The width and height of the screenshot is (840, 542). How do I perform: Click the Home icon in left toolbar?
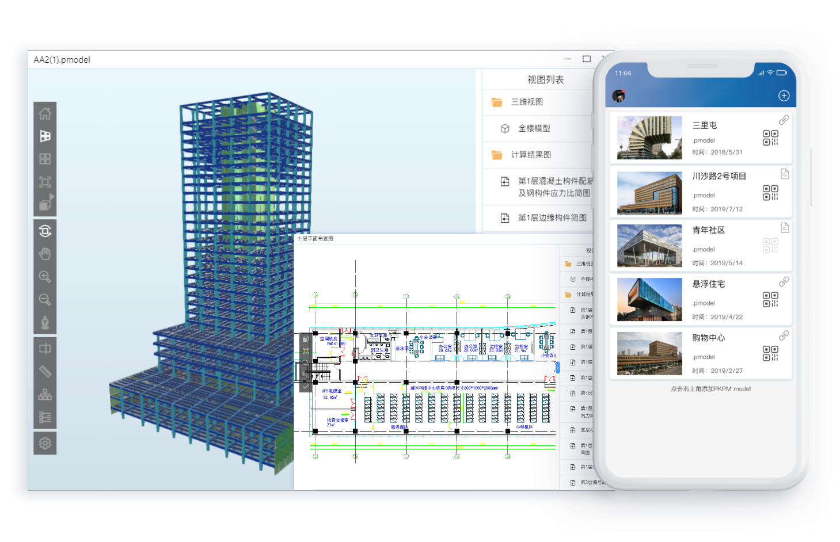click(45, 113)
